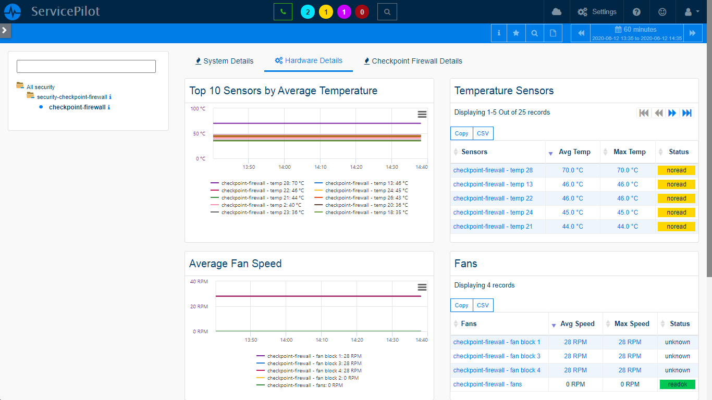Click the smiley face feedback icon

click(662, 11)
